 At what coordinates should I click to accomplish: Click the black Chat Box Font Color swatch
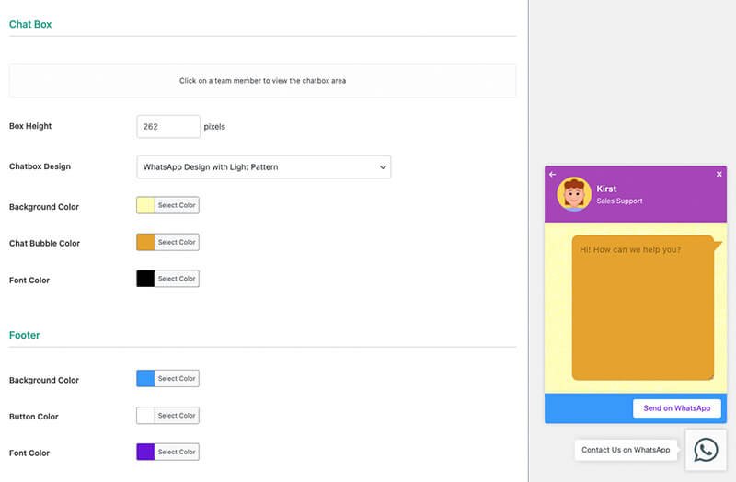145,279
